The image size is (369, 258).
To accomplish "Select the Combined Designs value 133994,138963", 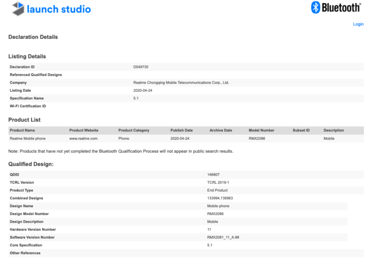I will click(x=220, y=198).
